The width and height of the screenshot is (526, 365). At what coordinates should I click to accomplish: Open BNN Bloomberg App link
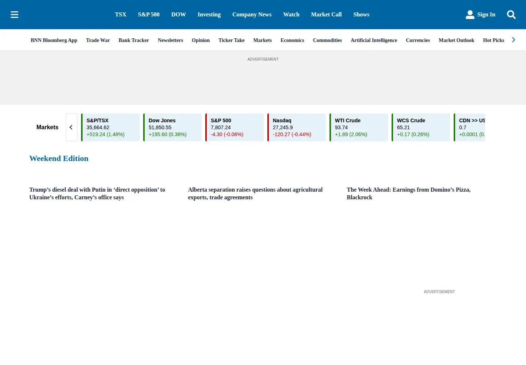[54, 40]
